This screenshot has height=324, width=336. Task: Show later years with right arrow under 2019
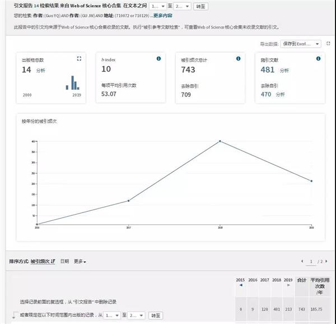tap(289, 285)
